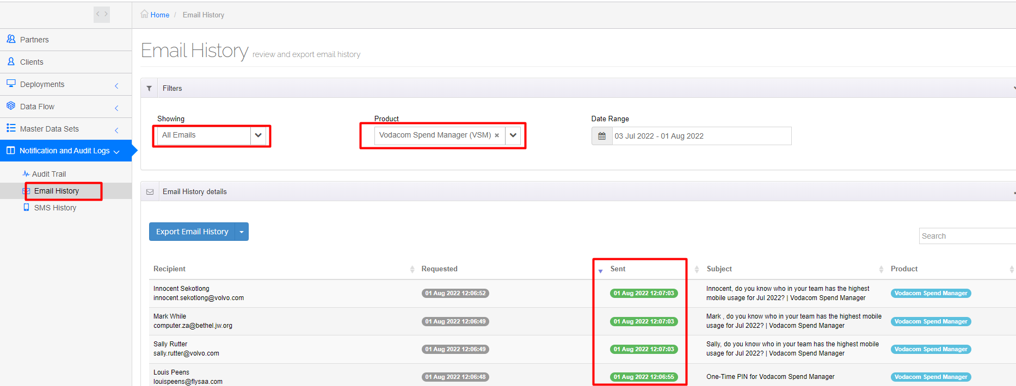1016x386 pixels.
Task: Click louispeens@flysaa.com email address
Action: [x=188, y=382]
